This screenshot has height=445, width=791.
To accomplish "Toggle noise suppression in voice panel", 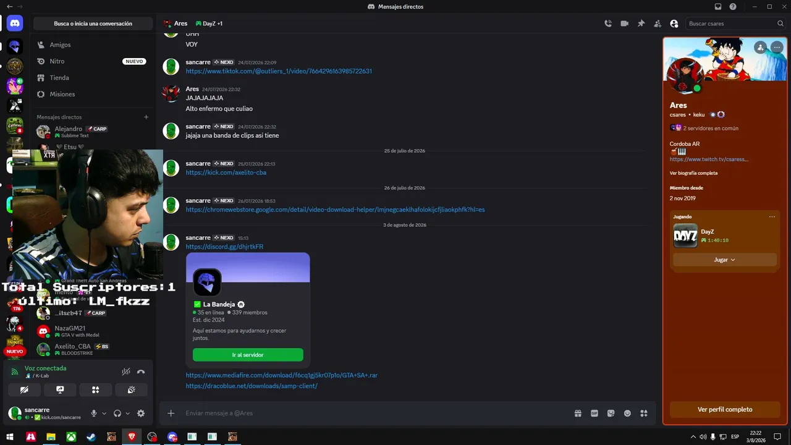I will coord(126,371).
